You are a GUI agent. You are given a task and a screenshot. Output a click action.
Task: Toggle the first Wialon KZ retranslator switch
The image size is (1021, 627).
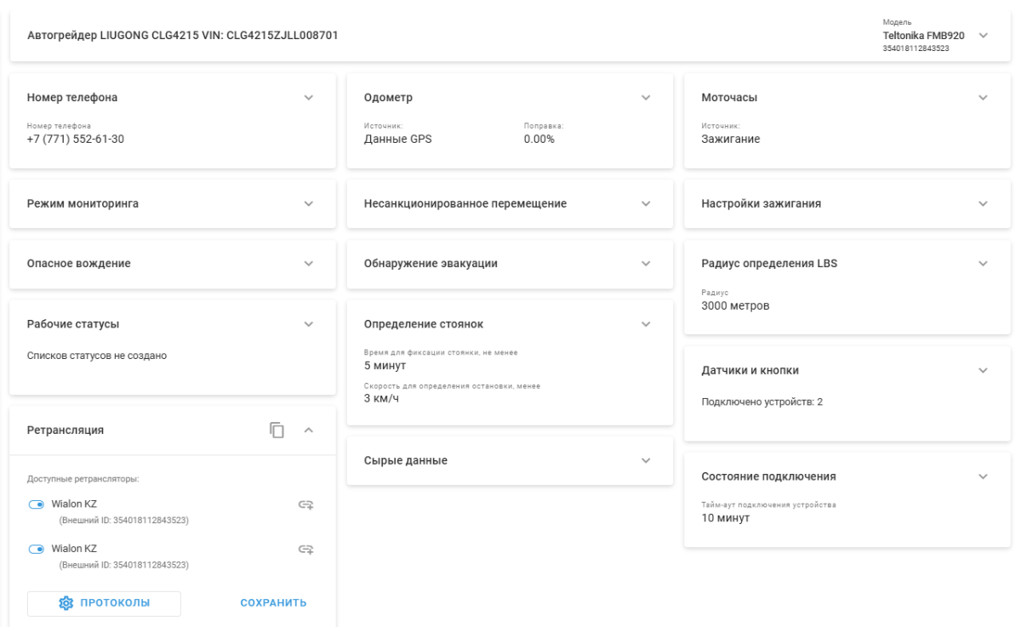click(36, 504)
